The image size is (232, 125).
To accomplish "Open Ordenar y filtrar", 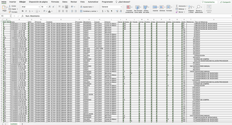I will tap(191, 9).
